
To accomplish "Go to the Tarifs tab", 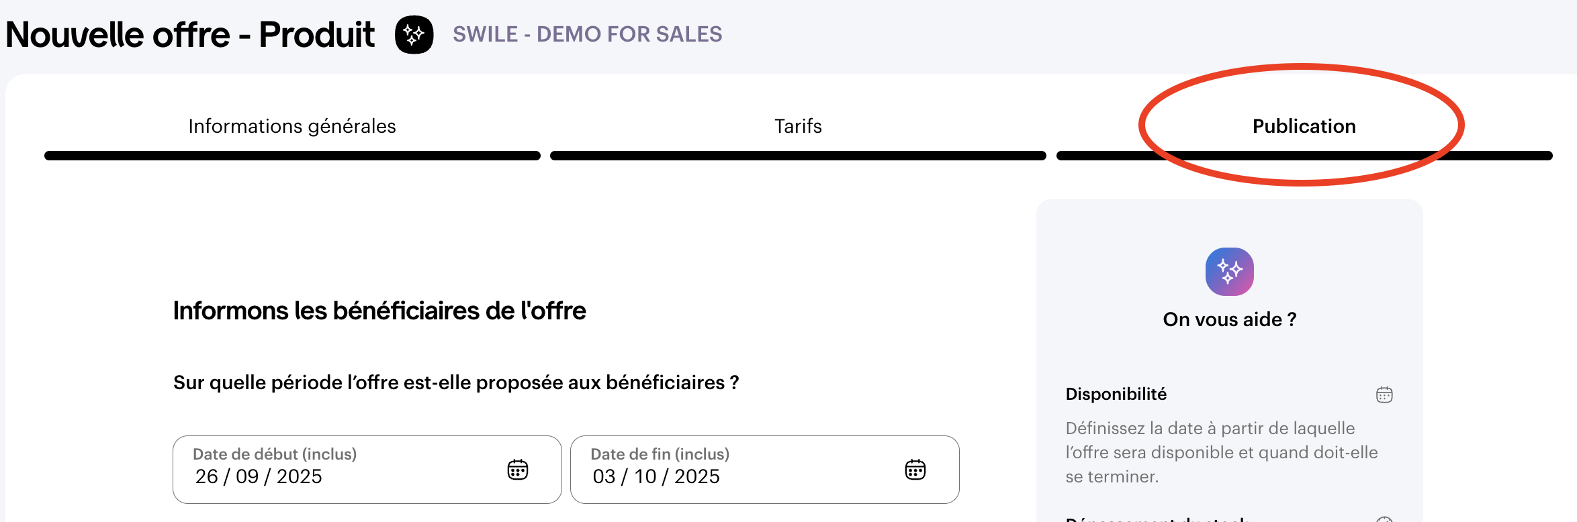I will (x=798, y=126).
